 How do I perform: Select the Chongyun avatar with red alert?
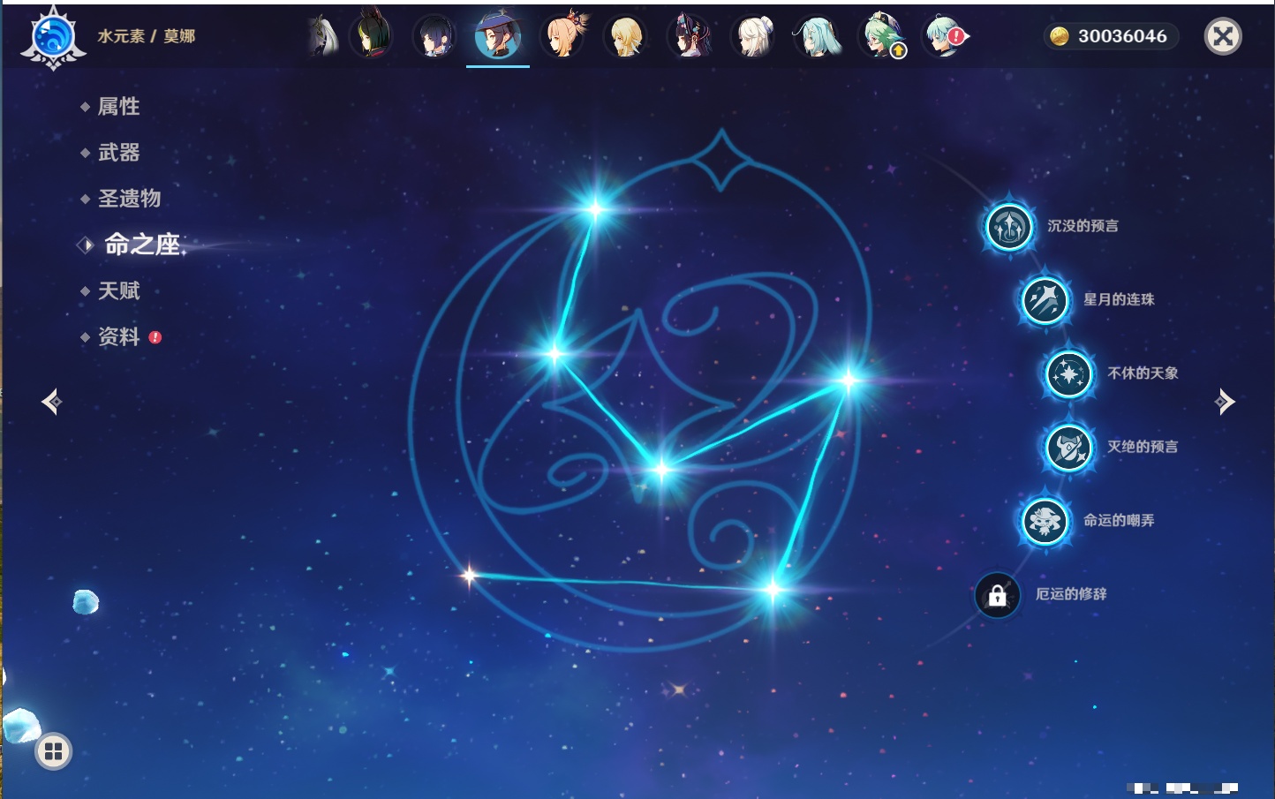[x=946, y=36]
